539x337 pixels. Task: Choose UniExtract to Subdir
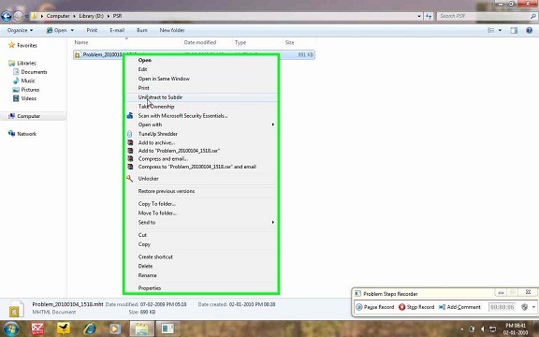[160, 97]
